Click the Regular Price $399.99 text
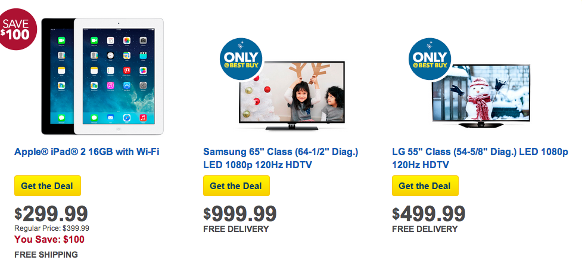This screenshot has height=263, width=582. click(x=52, y=228)
